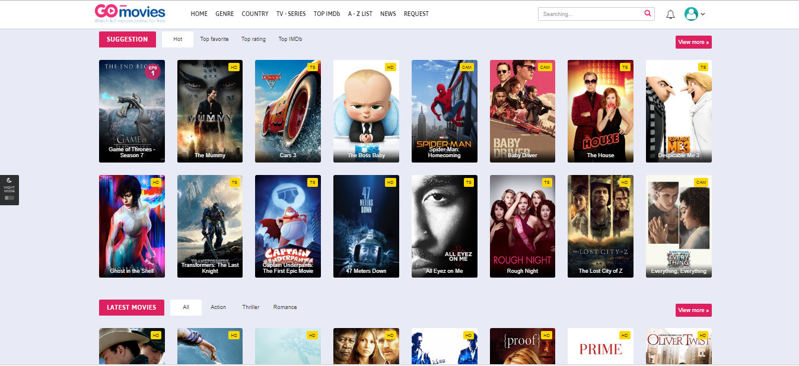Click the HD badge on The Mummy
The height and width of the screenshot is (366, 799).
click(234, 67)
